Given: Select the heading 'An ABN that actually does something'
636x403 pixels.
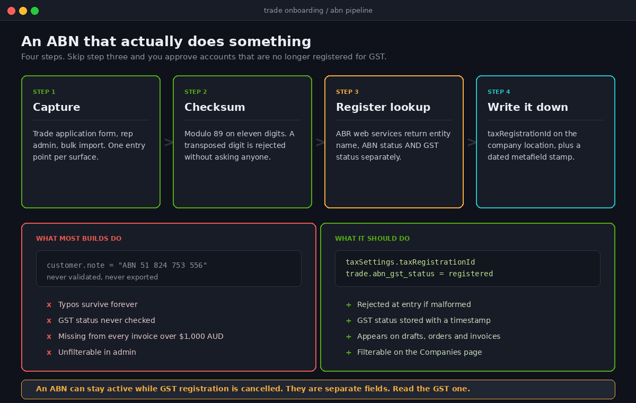Looking at the screenshot, I should [x=166, y=41].
